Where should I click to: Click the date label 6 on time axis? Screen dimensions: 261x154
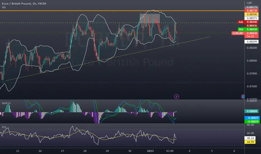point(234,151)
